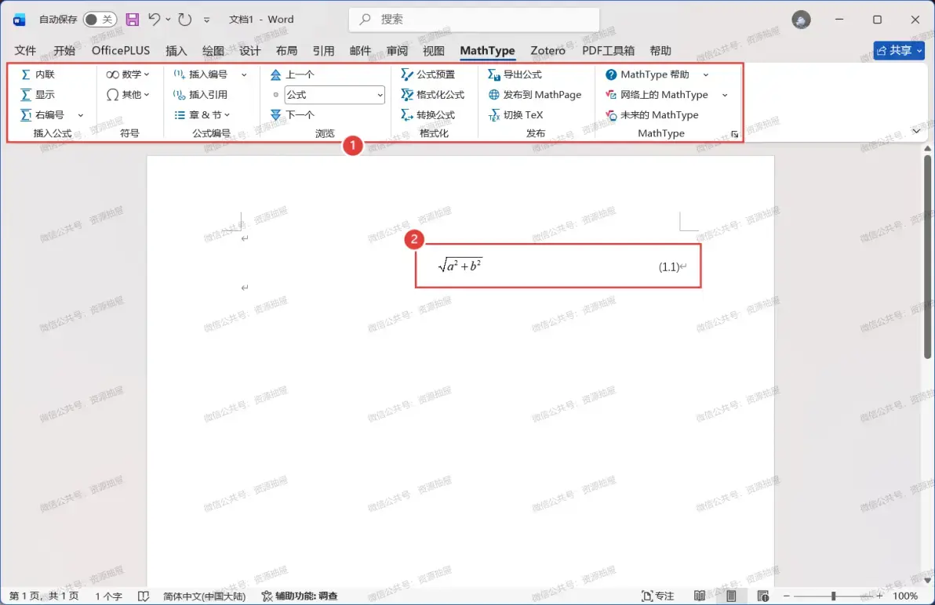
Task: Open the 章 & 节 menu
Action: pyautogui.click(x=202, y=115)
